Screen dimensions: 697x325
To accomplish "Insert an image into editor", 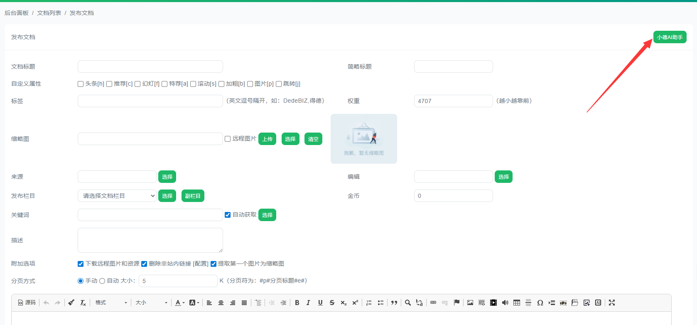I will tap(470, 303).
